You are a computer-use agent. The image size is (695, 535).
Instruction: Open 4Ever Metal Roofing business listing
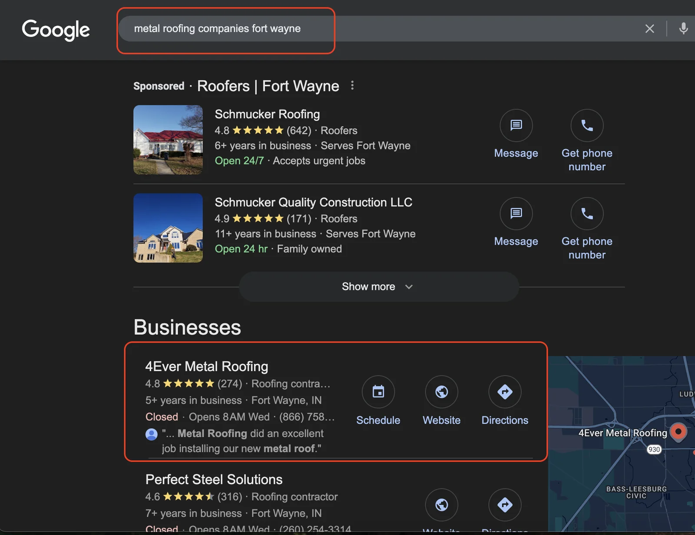pos(207,367)
